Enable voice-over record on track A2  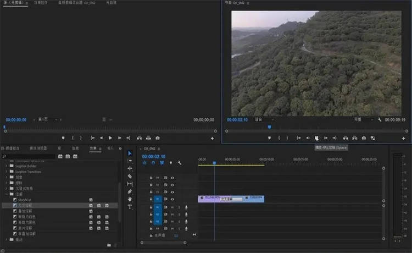pyautogui.click(x=186, y=215)
